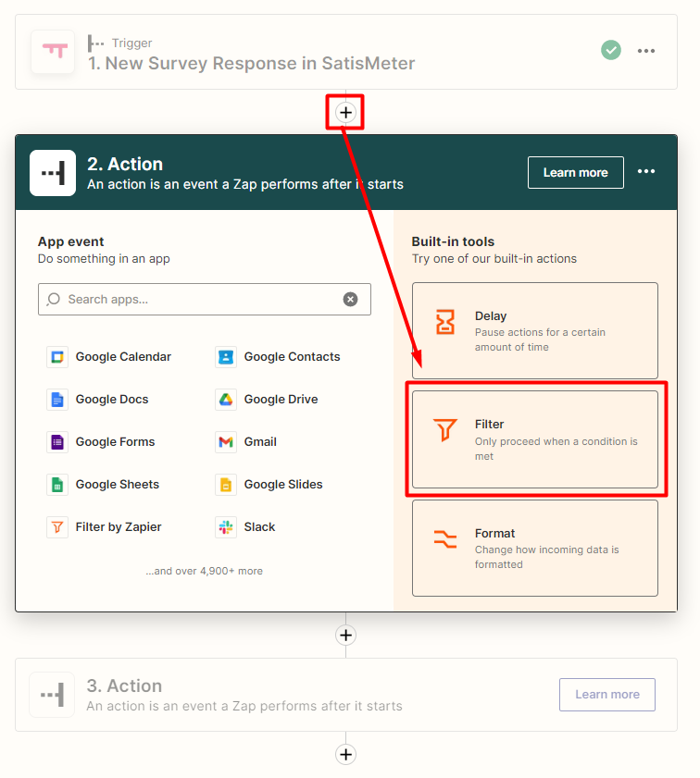Choose the Gmail icon
Viewport: 700px width, 778px height.
[x=226, y=442]
